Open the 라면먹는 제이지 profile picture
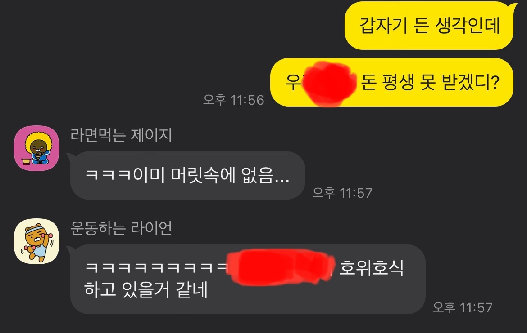 tap(36, 148)
